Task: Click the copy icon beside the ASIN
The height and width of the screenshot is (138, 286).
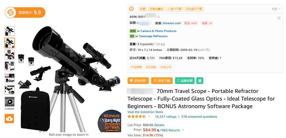Action: pos(158,17)
